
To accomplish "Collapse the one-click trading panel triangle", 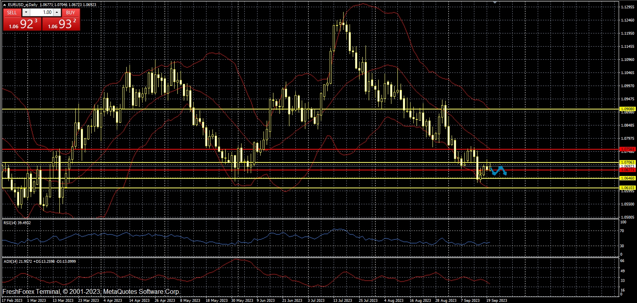I will point(4,5).
